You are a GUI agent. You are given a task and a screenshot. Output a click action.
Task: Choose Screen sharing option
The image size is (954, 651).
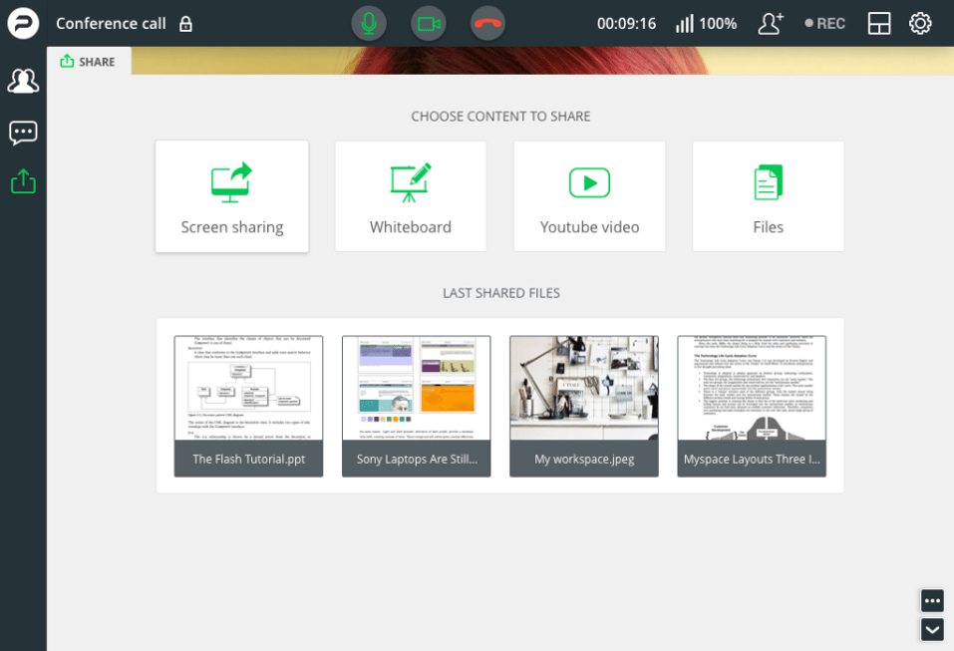[232, 196]
